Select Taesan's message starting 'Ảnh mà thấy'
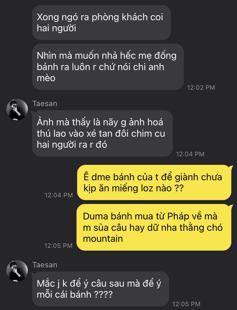The image size is (237, 310). (x=102, y=134)
